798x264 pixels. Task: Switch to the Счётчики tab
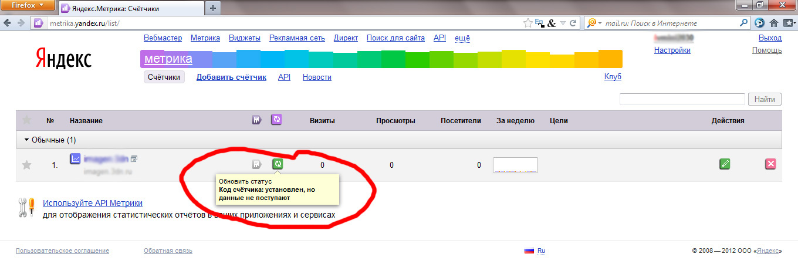164,77
